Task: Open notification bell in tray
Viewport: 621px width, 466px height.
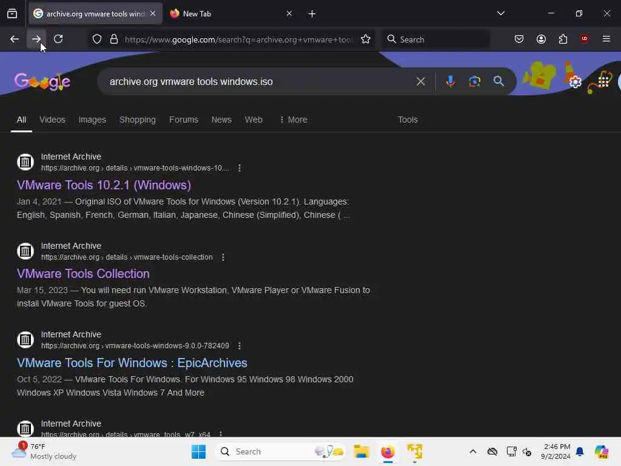Action: [x=580, y=451]
